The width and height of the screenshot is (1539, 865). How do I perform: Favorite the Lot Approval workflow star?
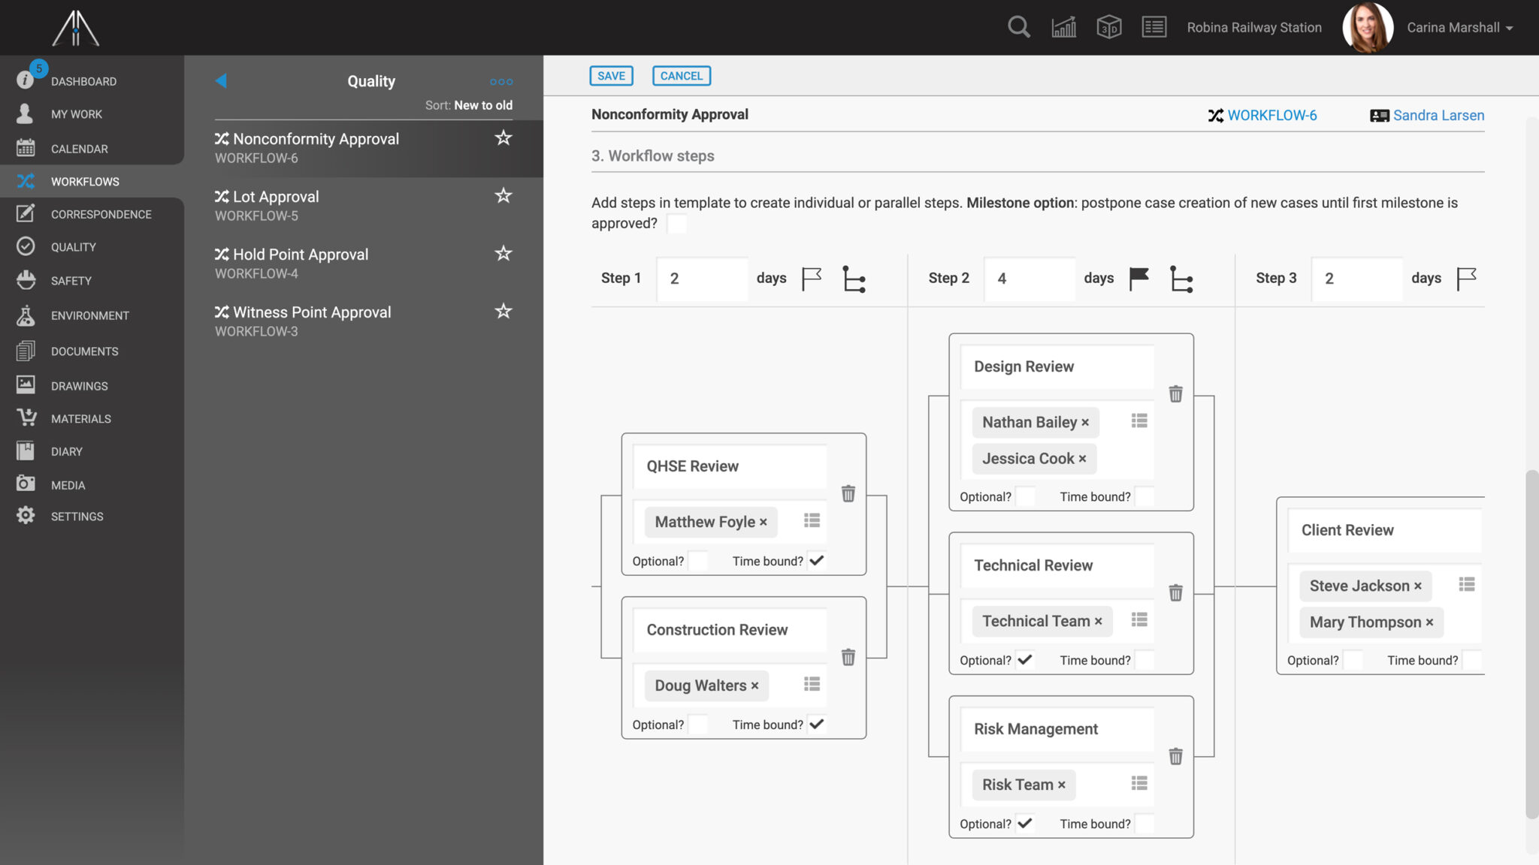(503, 195)
